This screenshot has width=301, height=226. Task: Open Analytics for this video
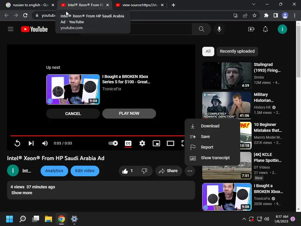54,171
